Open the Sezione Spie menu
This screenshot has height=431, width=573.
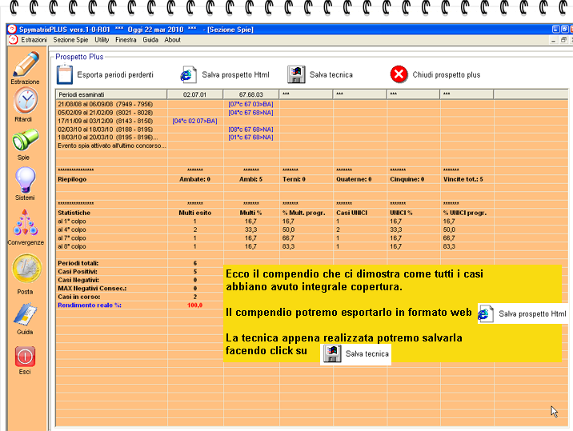[70, 40]
